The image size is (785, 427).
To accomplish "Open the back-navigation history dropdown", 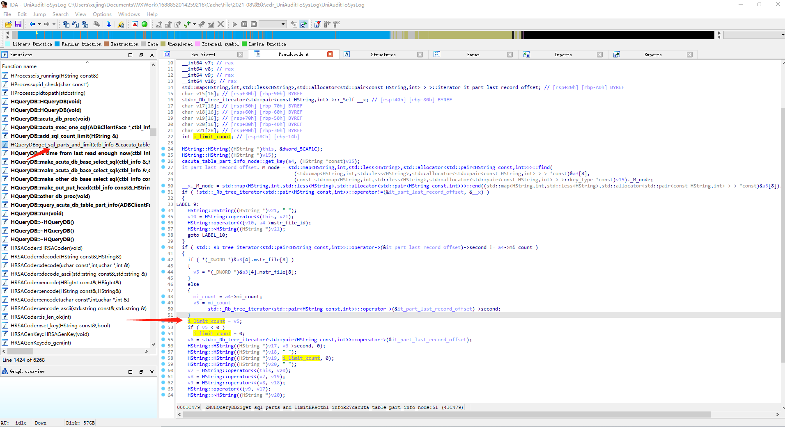I will click(x=39, y=24).
